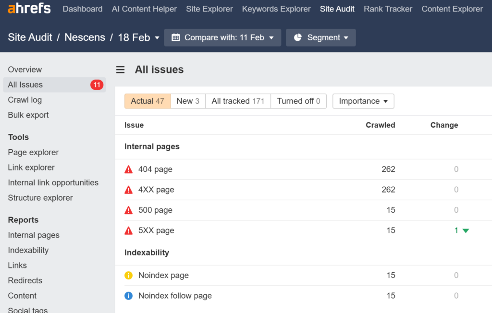Switch to the All tracked 171 tab
492x313 pixels.
(238, 101)
